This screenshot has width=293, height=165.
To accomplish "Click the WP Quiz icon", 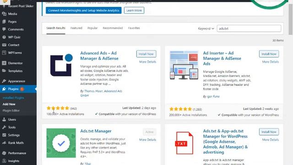I will tap(4, 37).
